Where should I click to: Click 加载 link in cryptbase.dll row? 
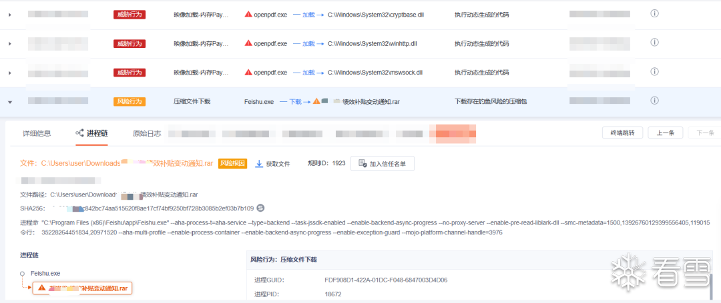(x=308, y=15)
